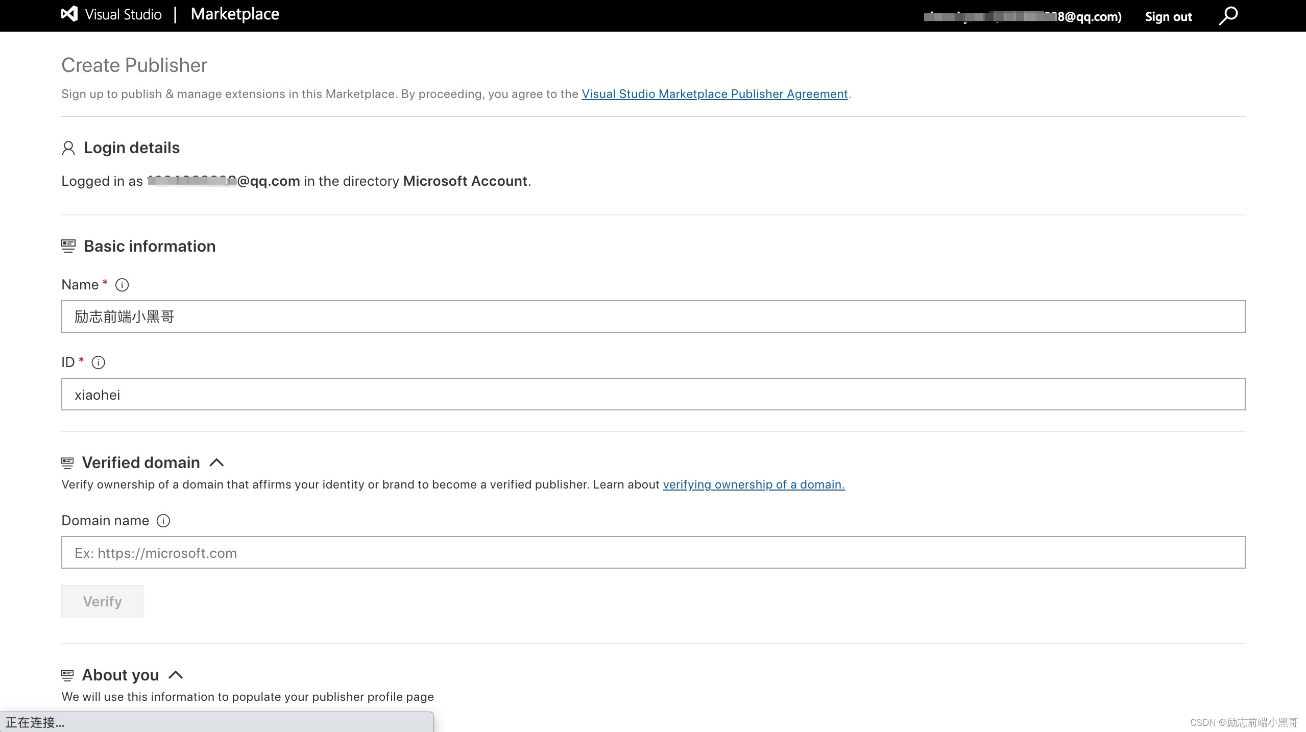The image size is (1306, 732).
Task: Focus the Name text field
Action: [x=653, y=316]
